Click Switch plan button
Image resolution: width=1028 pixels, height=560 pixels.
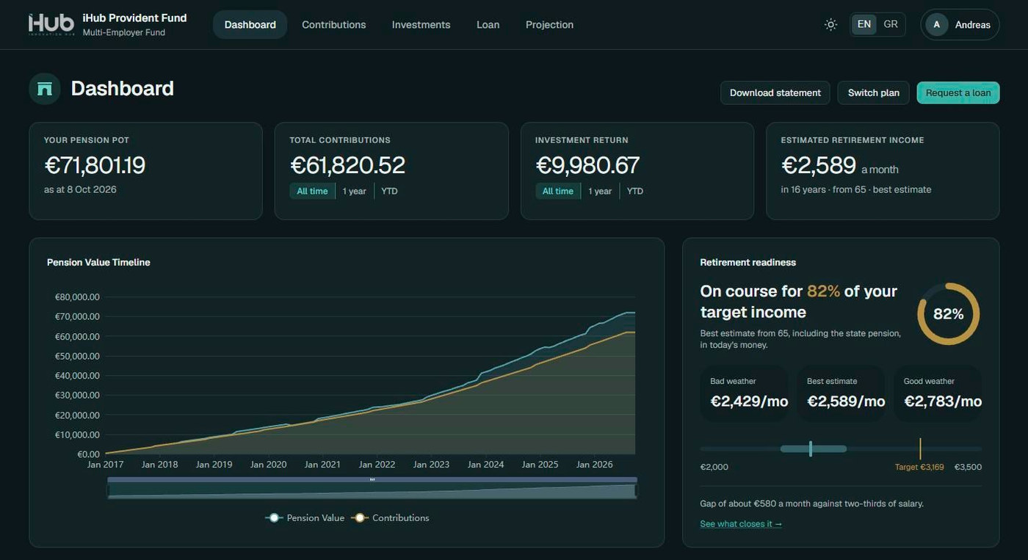(x=874, y=92)
